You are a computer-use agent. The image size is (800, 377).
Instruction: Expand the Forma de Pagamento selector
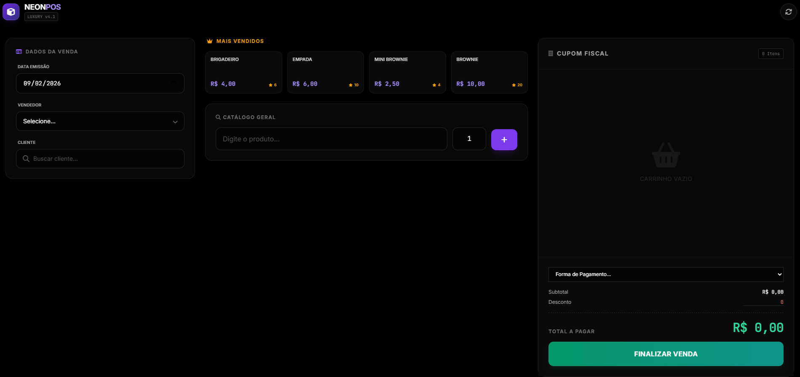coord(666,274)
